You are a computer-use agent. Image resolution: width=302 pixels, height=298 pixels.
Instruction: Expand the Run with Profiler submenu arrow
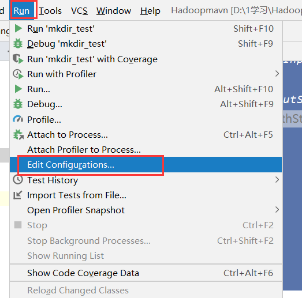(x=277, y=74)
